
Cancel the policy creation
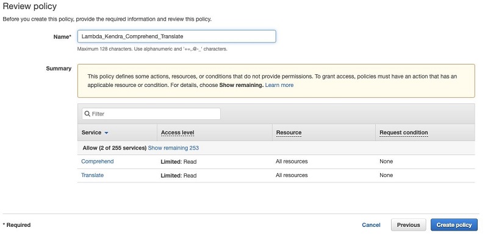(x=371, y=225)
